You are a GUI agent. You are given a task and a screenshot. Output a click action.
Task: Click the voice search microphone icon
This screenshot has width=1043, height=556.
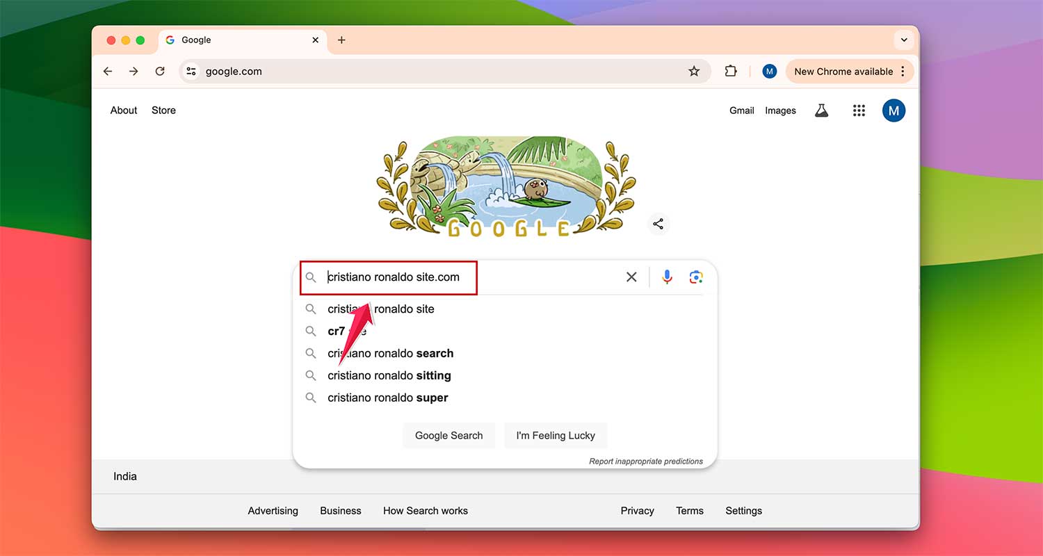point(667,277)
